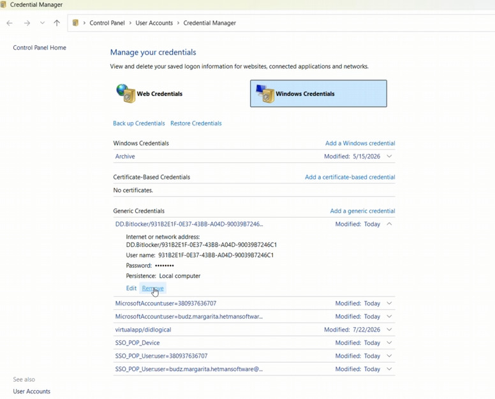Go up one level with Up arrow
This screenshot has width=495, height=399.
[x=57, y=23]
